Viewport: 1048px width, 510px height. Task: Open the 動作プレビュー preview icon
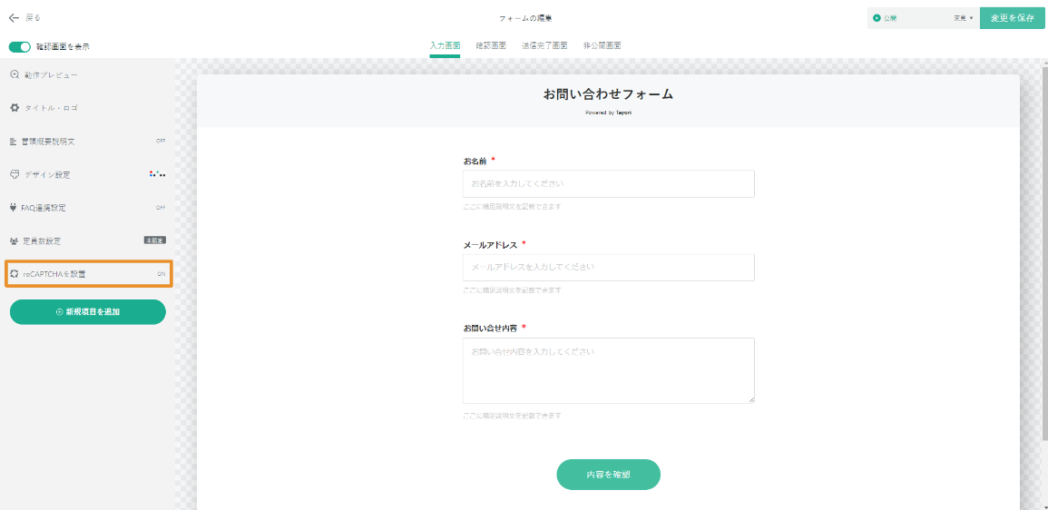pyautogui.click(x=15, y=75)
